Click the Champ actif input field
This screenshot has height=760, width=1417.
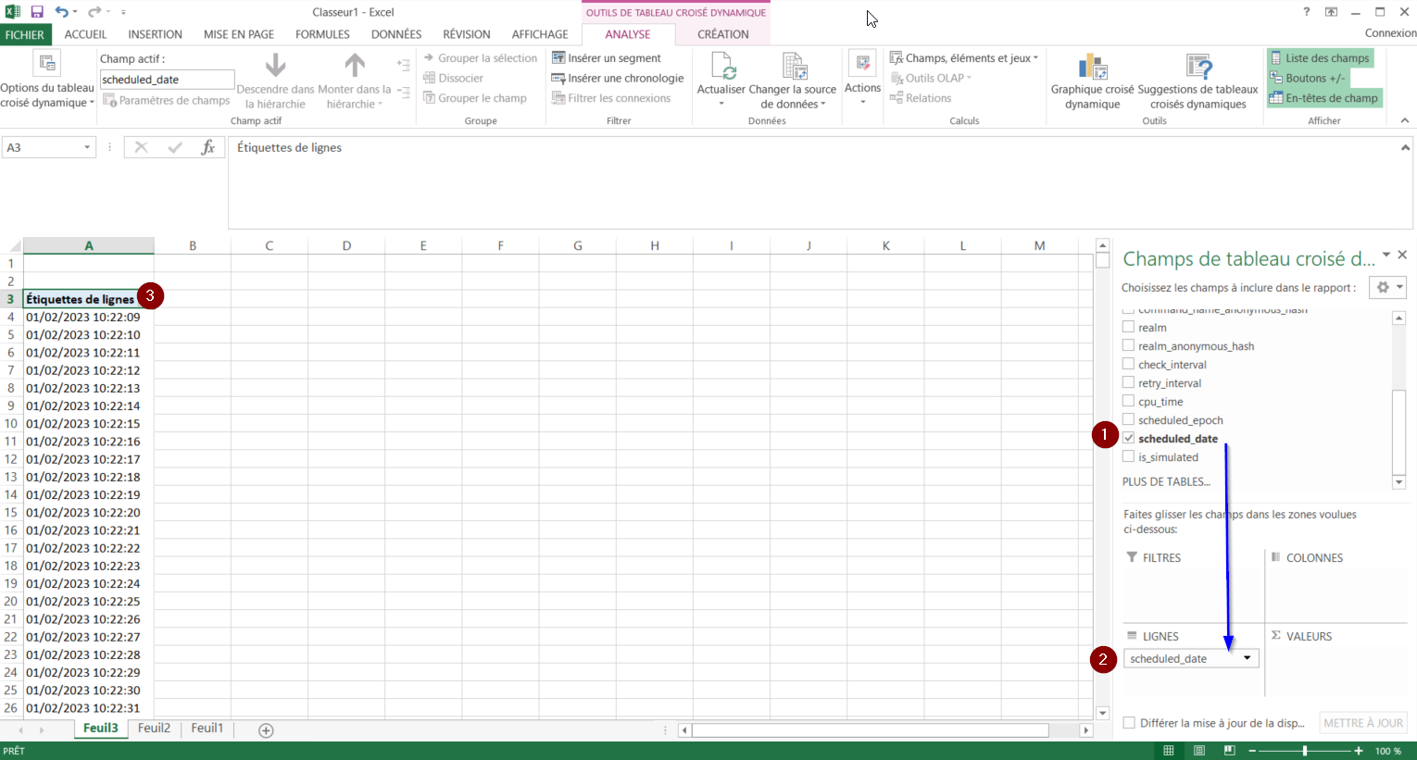[167, 80]
